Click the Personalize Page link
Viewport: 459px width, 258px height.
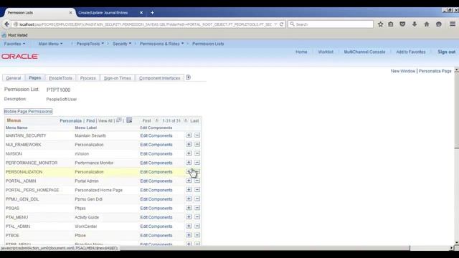[435, 71]
